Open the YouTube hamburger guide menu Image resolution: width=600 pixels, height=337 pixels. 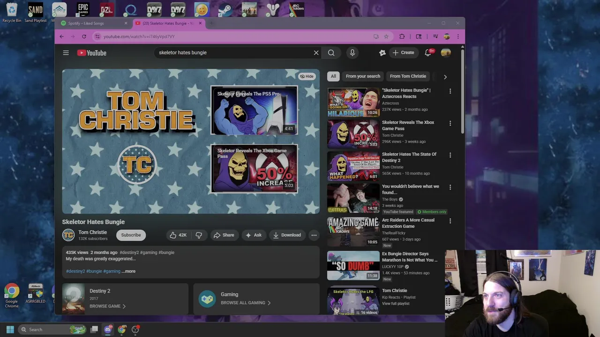point(66,53)
